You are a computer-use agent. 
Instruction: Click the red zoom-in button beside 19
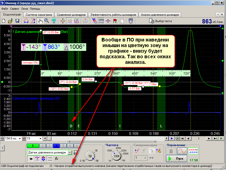[24, 138]
